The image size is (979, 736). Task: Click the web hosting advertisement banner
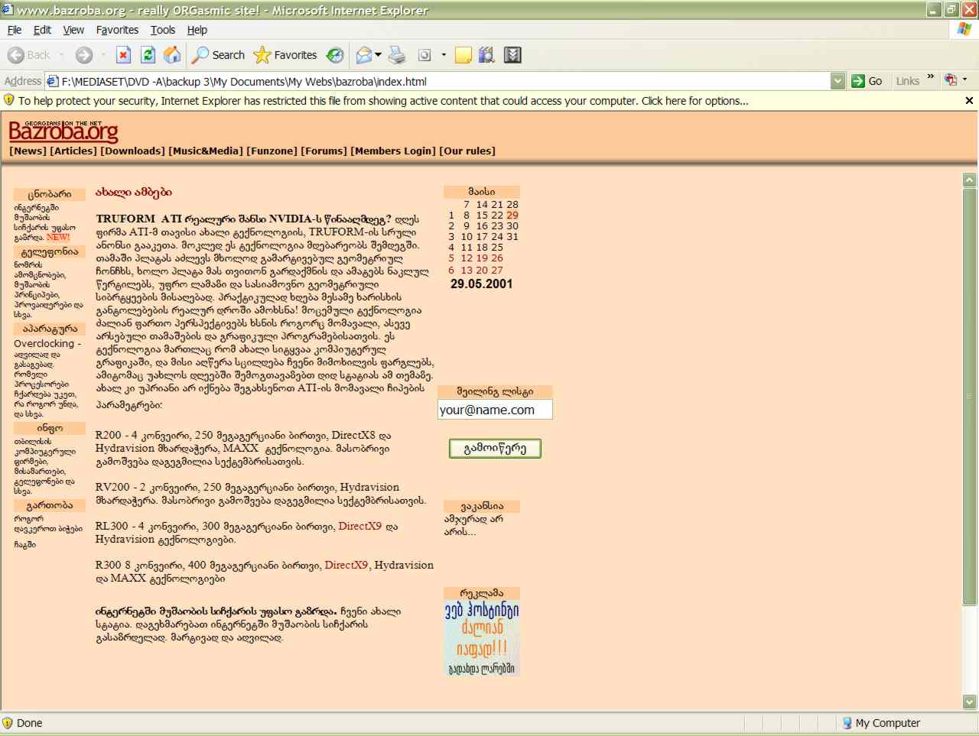pyautogui.click(x=482, y=638)
